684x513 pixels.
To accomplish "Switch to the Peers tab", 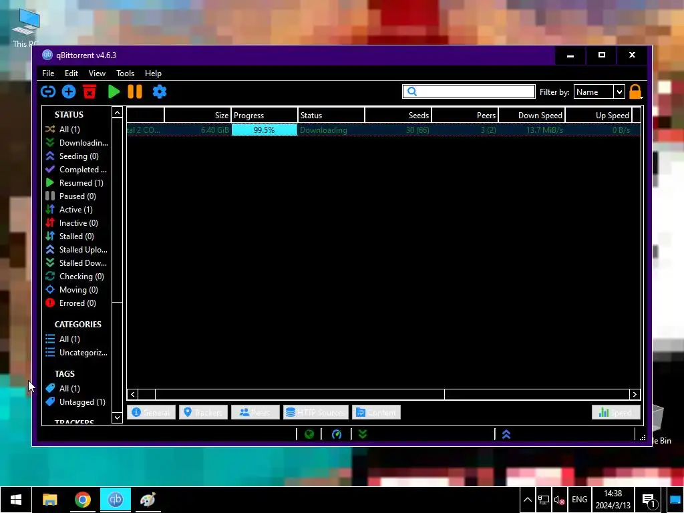I will point(255,412).
